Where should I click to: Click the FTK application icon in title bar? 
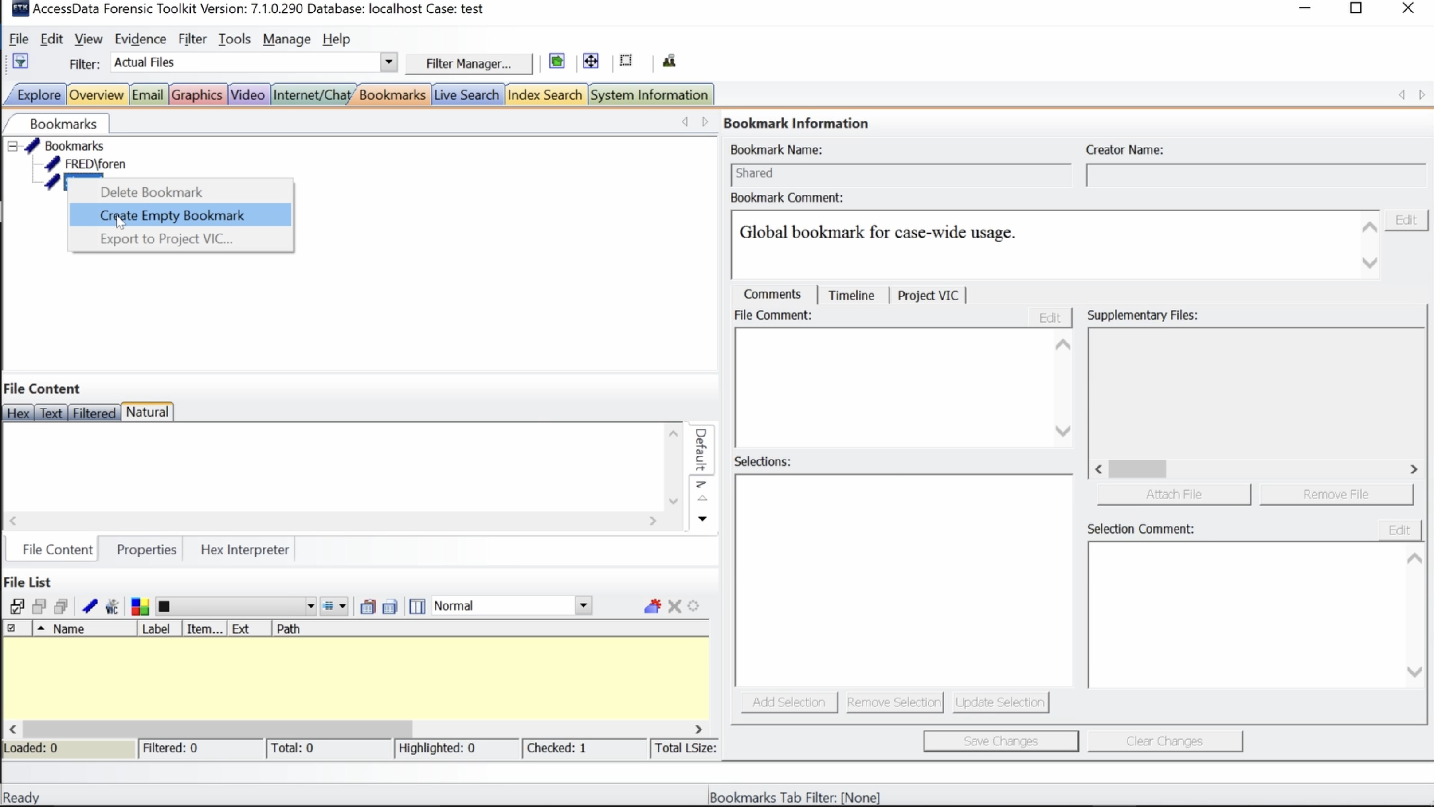click(x=20, y=8)
